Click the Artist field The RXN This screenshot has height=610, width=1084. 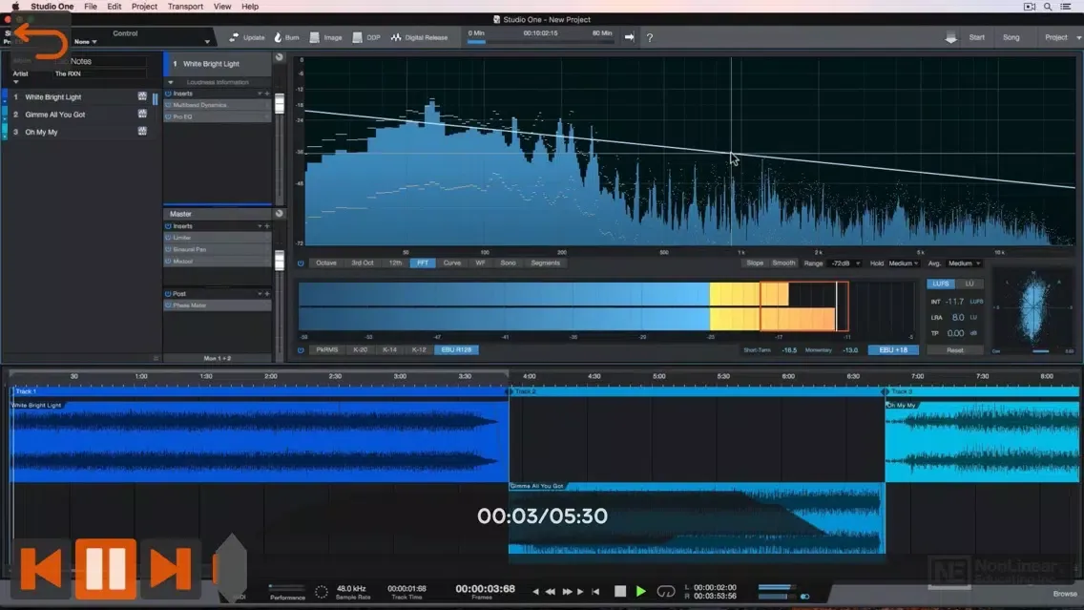tap(99, 74)
